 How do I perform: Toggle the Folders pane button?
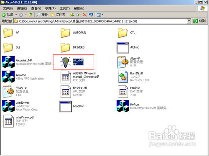click(58, 15)
